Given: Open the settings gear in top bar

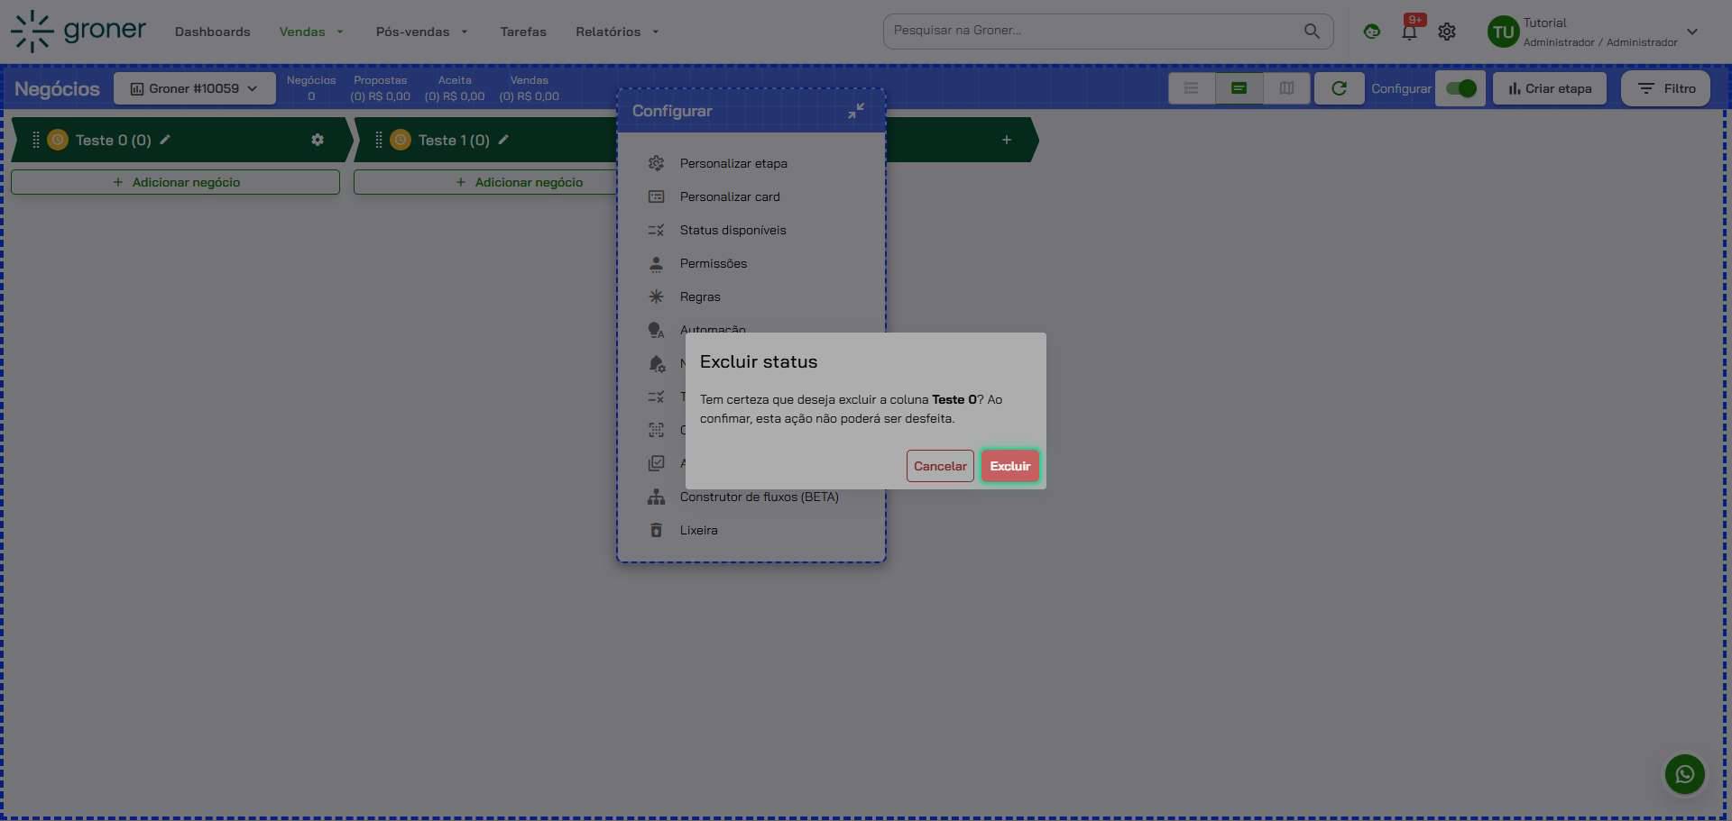Looking at the screenshot, I should click(x=1447, y=32).
